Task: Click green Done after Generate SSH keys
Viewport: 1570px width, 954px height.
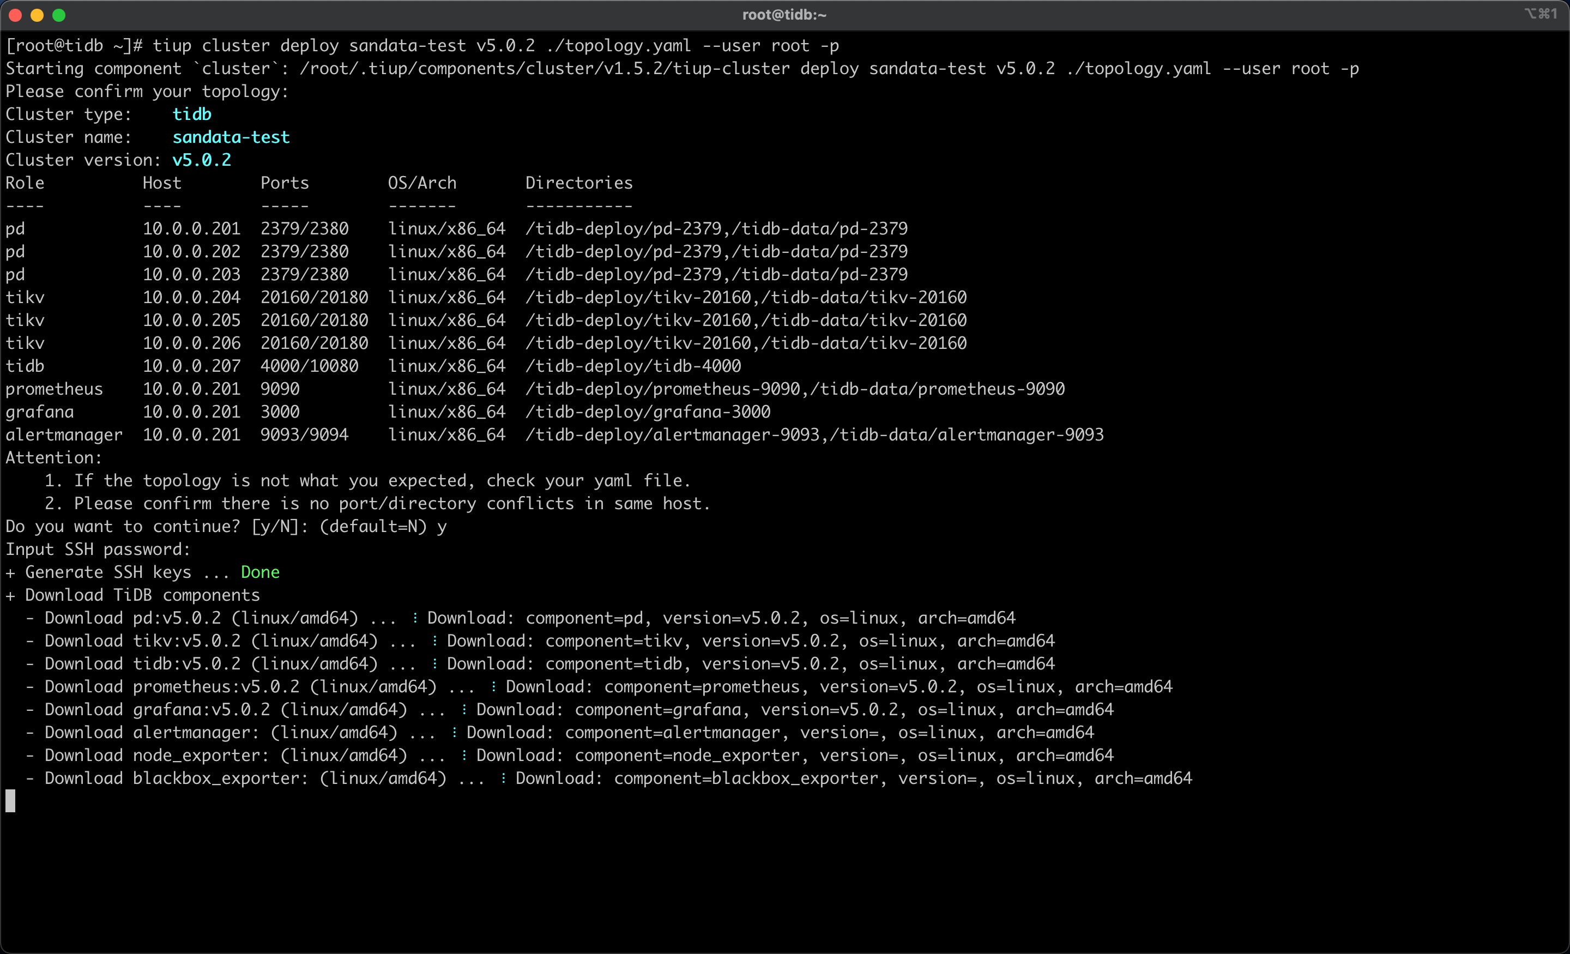Action: click(x=261, y=572)
